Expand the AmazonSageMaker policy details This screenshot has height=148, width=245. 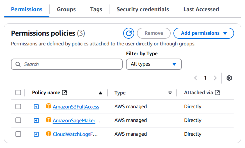[x=36, y=121]
